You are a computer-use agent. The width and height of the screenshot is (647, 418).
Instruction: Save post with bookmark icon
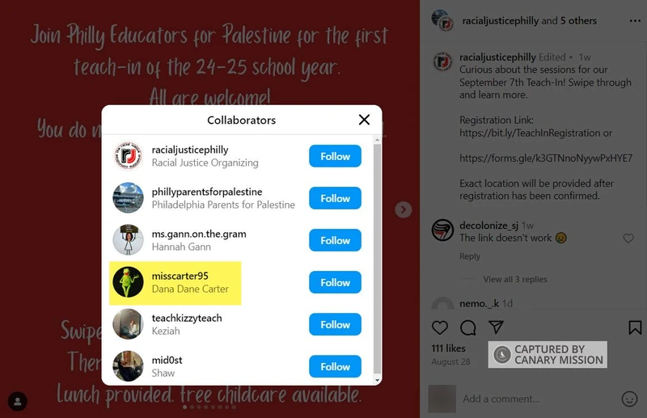[635, 327]
